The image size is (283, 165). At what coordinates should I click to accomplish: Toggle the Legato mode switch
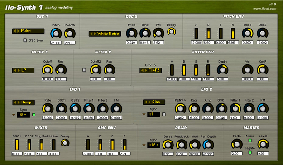250,153
